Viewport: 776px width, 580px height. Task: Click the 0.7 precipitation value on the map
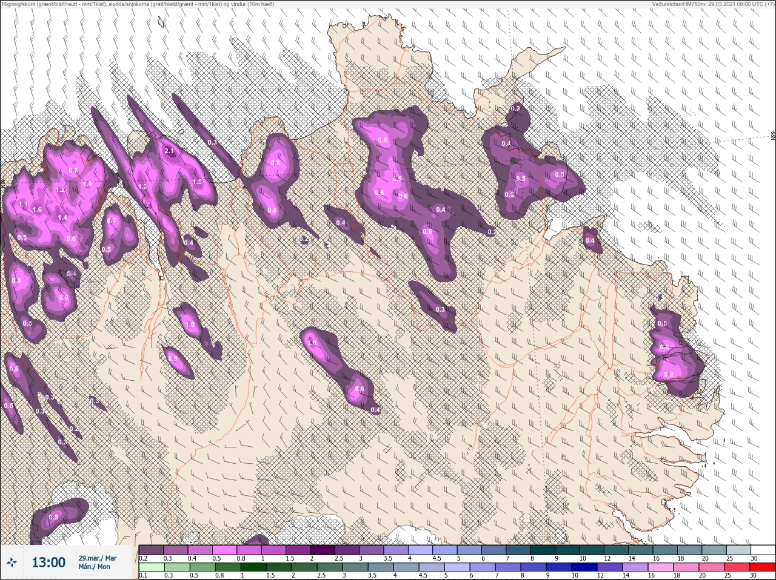pos(111,221)
